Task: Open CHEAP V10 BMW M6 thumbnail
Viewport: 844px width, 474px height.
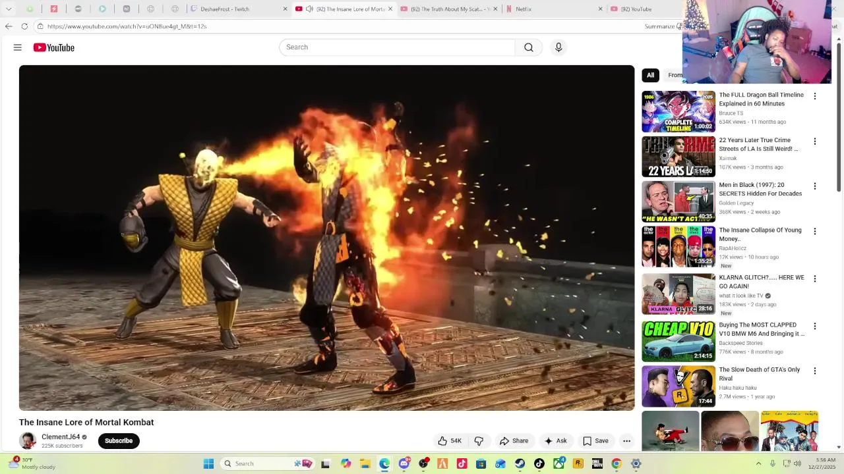Action: (678, 341)
